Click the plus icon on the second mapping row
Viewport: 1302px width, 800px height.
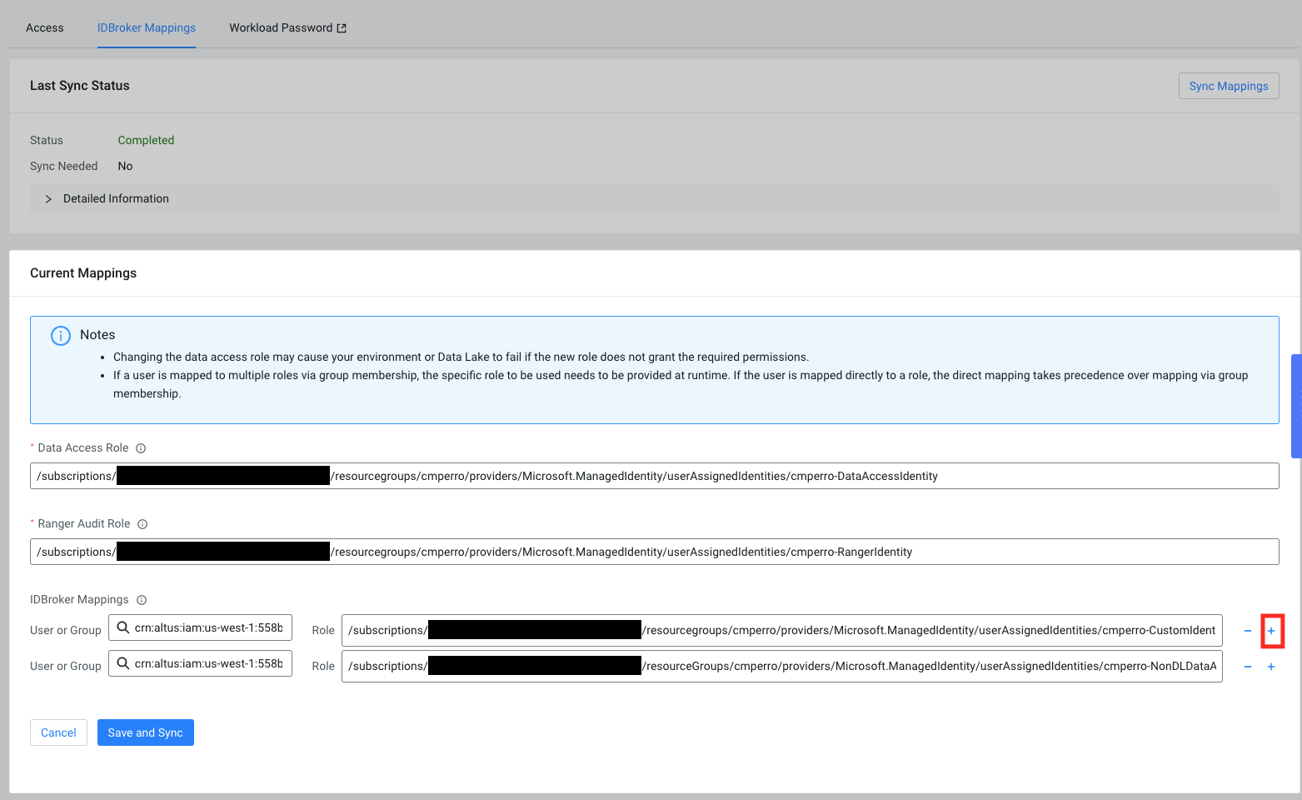1271,667
